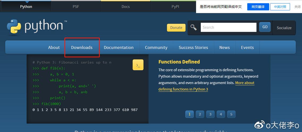Open the Python top tab
Screen dimensions: 302x132
pos(26,7)
